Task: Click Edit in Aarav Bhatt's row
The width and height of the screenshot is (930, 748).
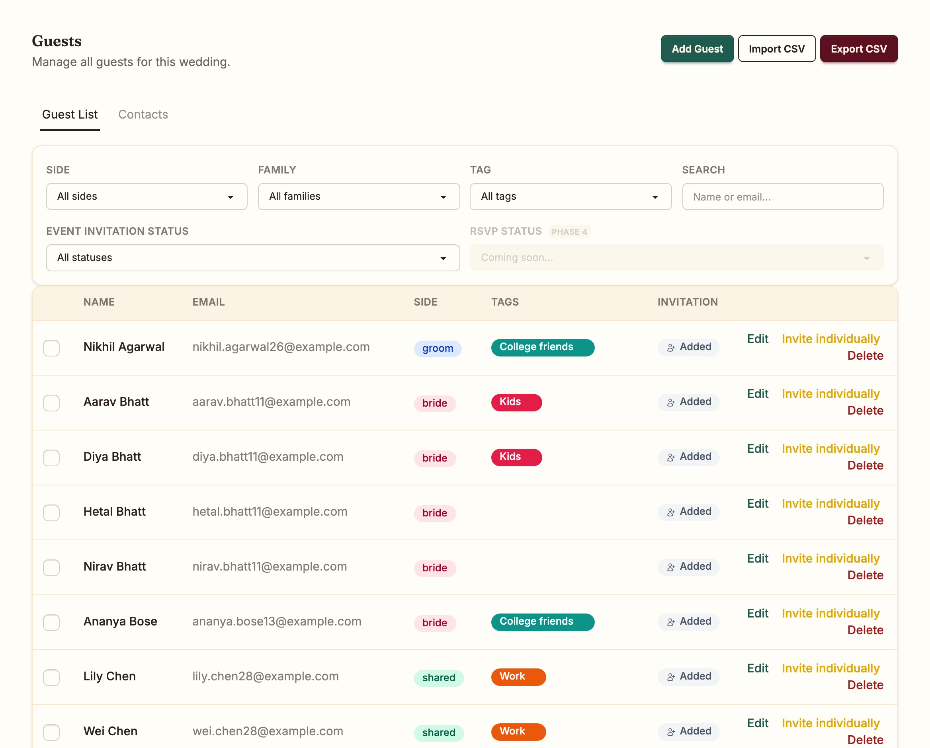Action: point(758,394)
